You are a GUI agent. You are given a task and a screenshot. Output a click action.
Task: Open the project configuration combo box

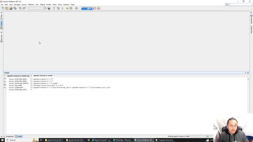coord(37,8)
